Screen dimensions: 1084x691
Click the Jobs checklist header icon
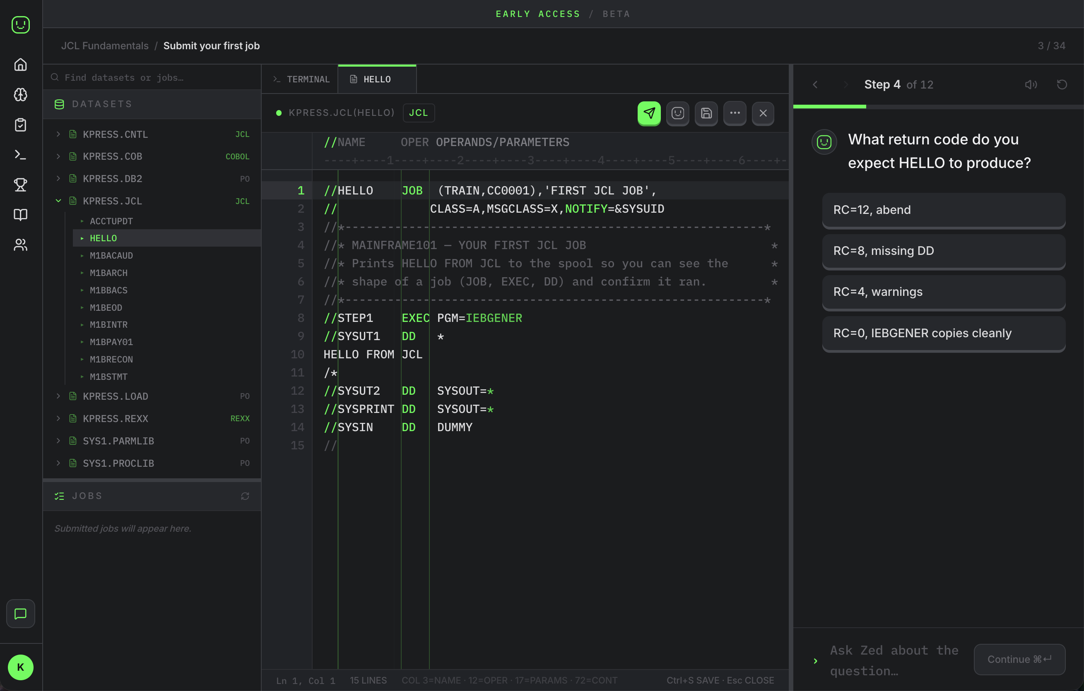[x=60, y=496]
